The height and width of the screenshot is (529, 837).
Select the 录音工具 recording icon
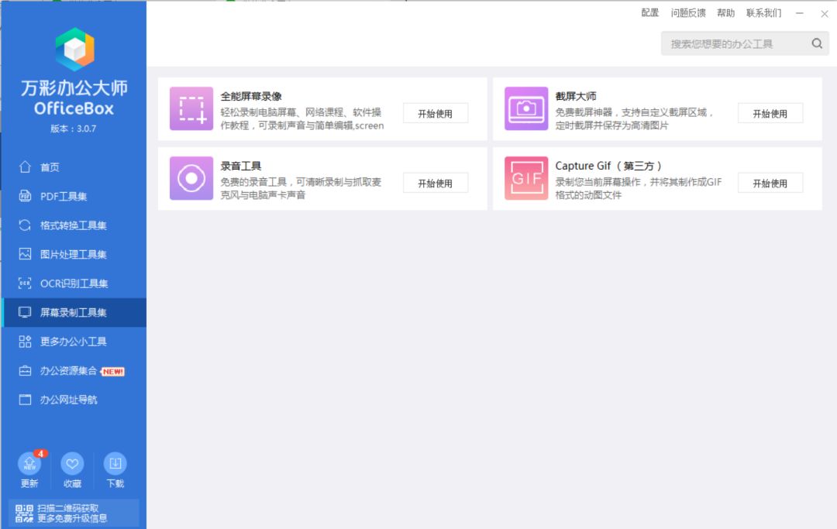tap(191, 179)
